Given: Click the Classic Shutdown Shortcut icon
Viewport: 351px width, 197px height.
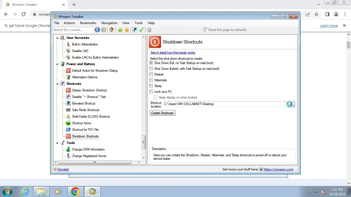Looking at the screenshot, I should (68, 90).
